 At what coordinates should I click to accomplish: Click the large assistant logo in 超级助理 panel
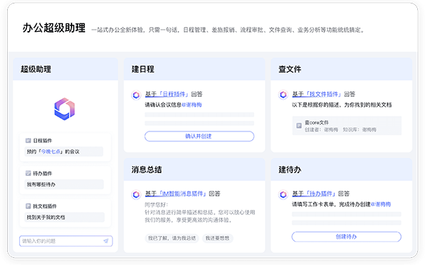pos(64,109)
